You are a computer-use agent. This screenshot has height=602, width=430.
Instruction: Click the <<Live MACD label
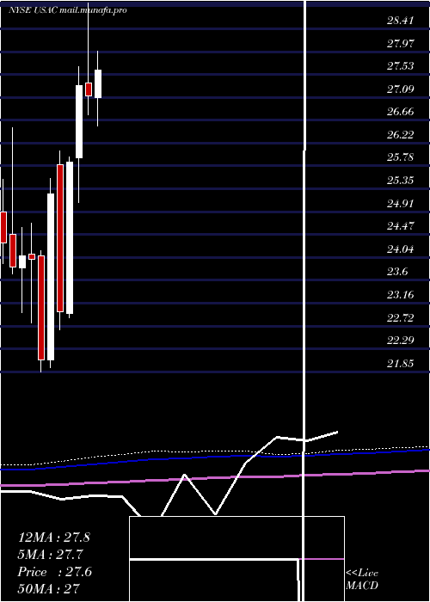tap(362, 580)
